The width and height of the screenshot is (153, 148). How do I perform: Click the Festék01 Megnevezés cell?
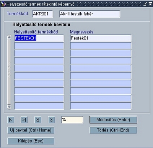[101, 38]
